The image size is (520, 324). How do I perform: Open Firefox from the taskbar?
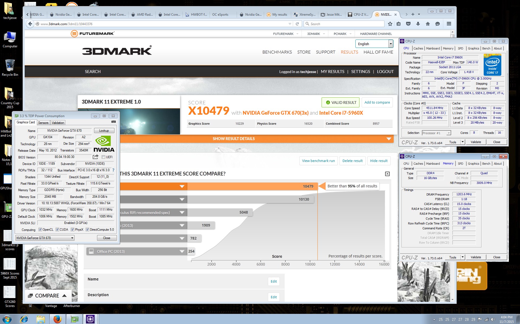(x=57, y=319)
